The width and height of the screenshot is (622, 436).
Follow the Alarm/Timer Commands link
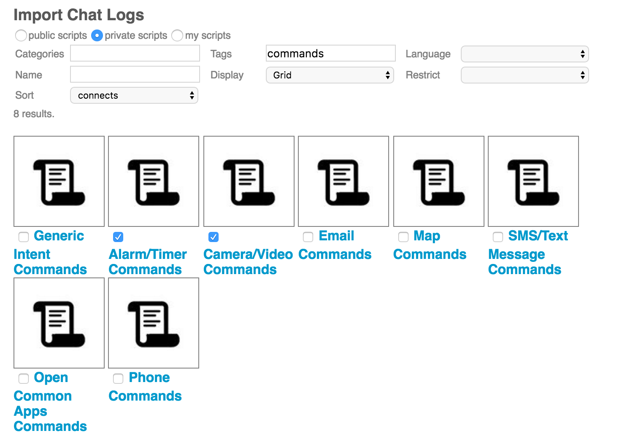point(148,262)
